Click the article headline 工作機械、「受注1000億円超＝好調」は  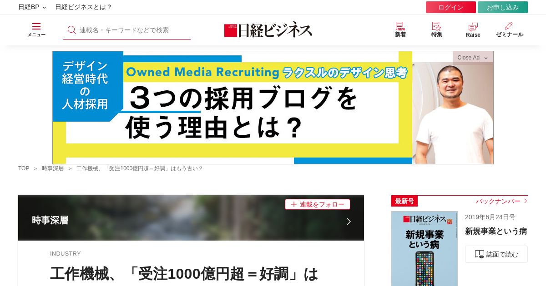click(x=184, y=274)
